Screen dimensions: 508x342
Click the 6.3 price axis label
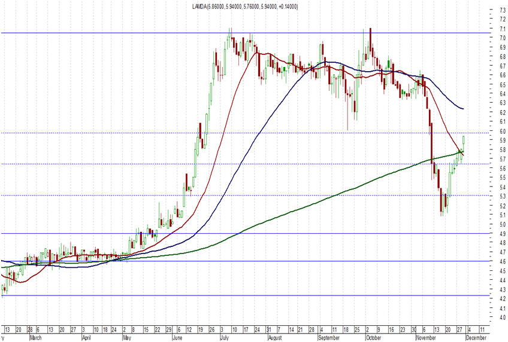(503, 103)
